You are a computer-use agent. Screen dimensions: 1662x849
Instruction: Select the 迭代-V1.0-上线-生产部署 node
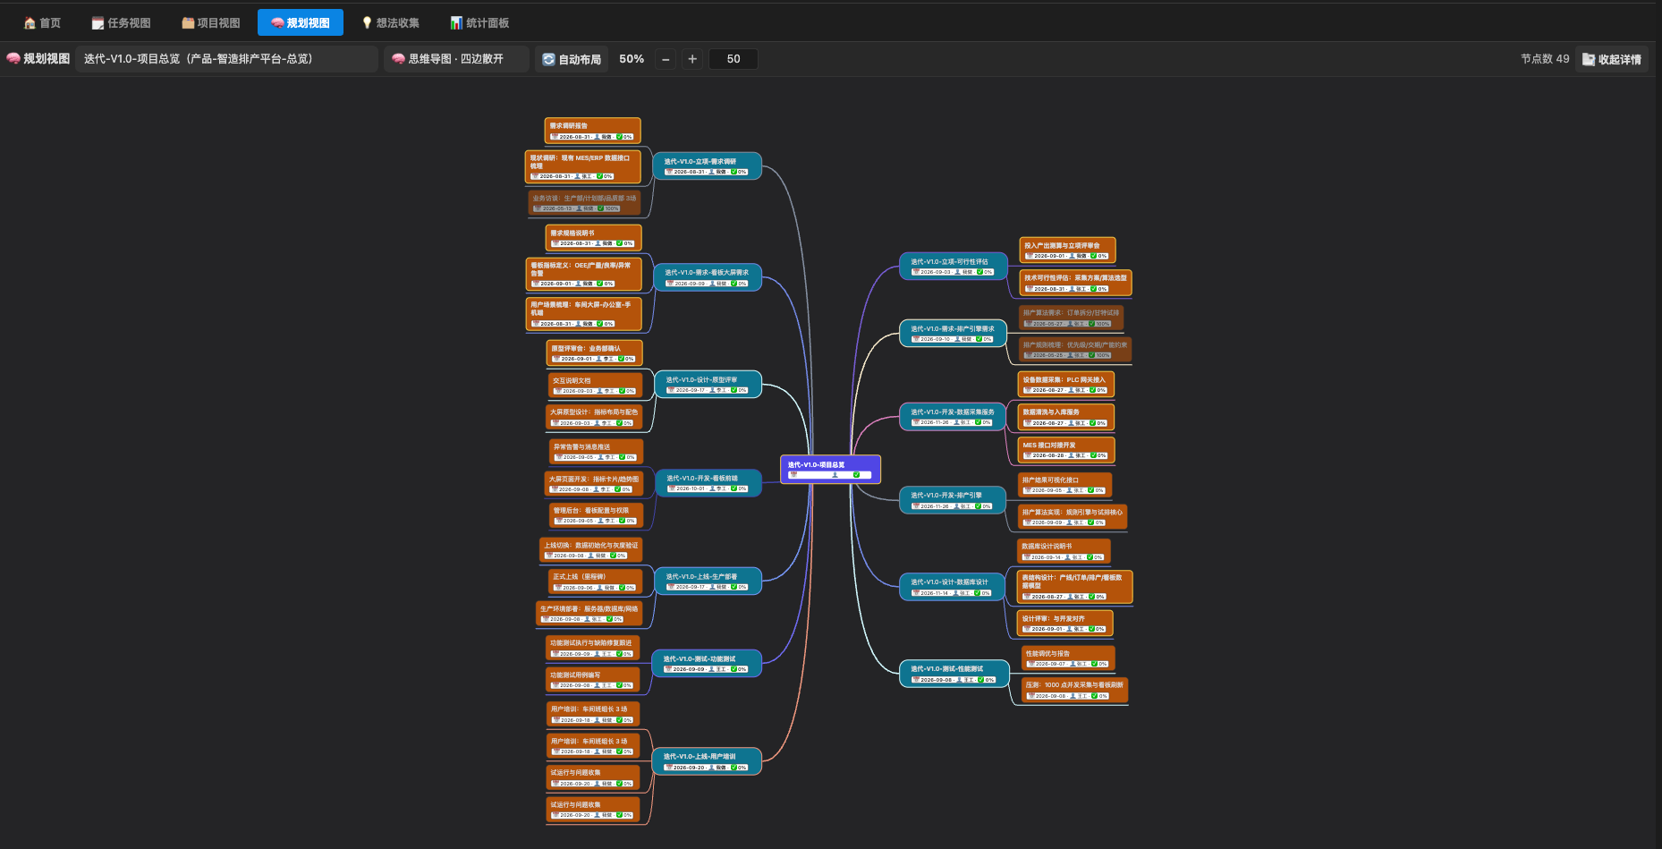tap(708, 581)
